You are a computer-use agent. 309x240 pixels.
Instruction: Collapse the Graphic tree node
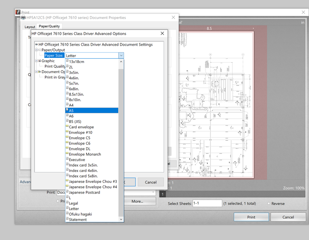click(36, 61)
